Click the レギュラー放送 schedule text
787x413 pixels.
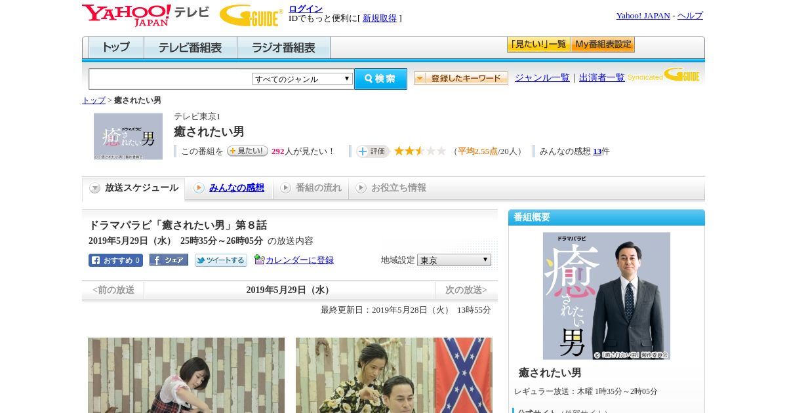pos(586,391)
